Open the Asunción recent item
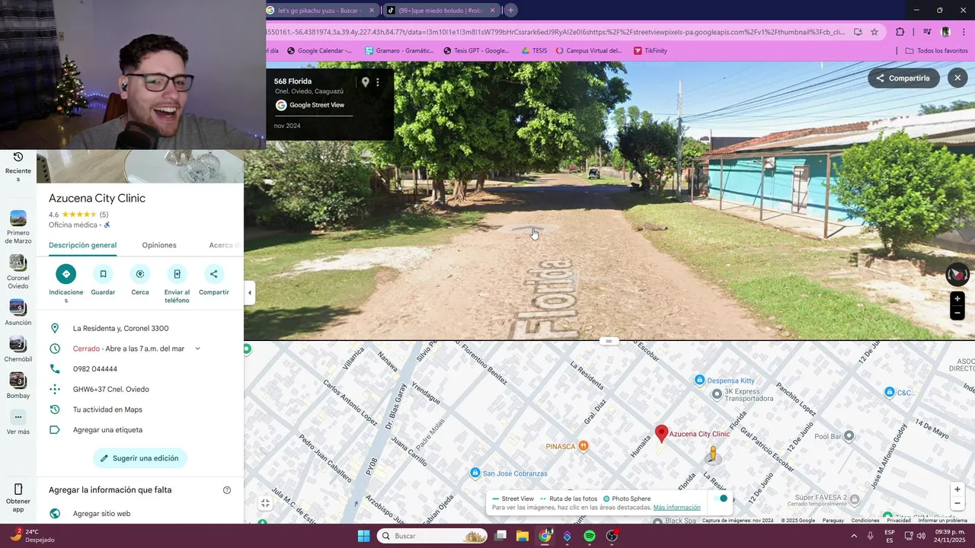The image size is (975, 548). coord(18,313)
